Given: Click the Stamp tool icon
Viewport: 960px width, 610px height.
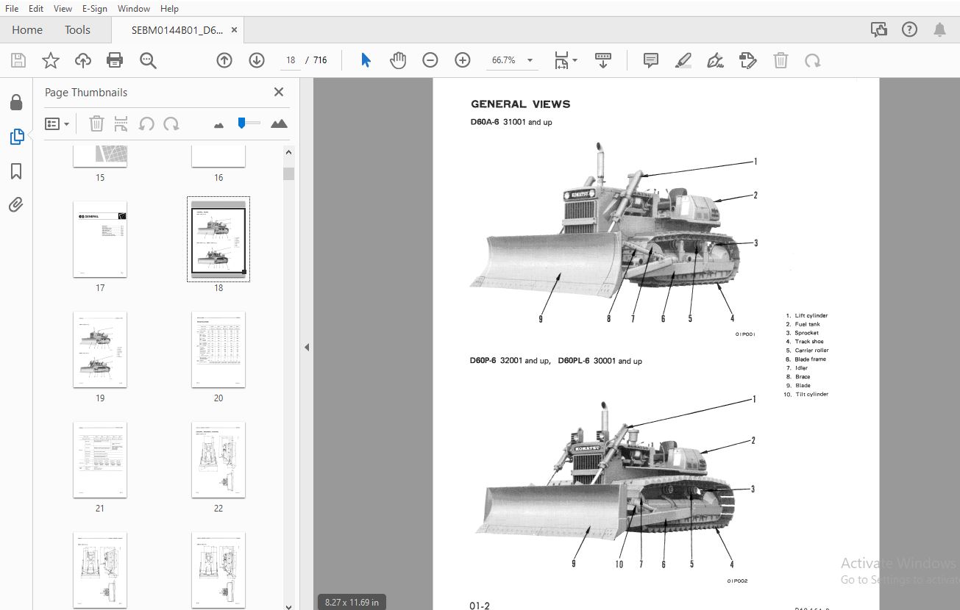Looking at the screenshot, I should 747,60.
